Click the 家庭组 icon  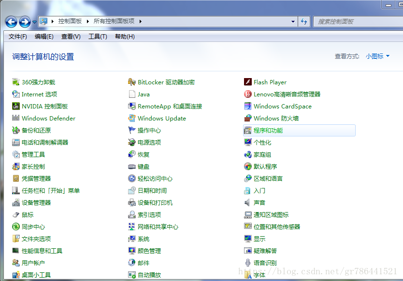248,154
